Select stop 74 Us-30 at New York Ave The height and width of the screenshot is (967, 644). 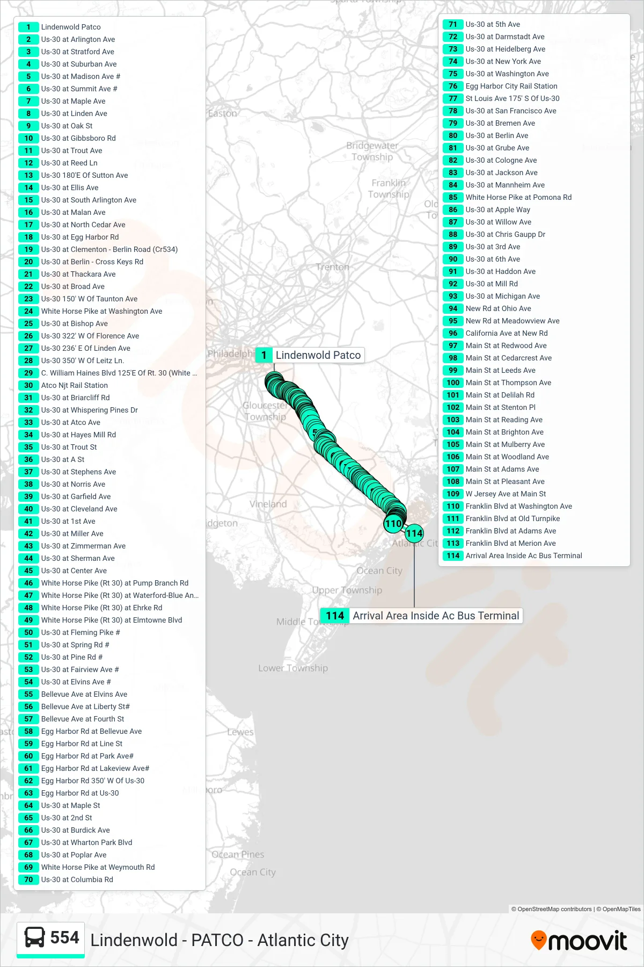pyautogui.click(x=492, y=61)
